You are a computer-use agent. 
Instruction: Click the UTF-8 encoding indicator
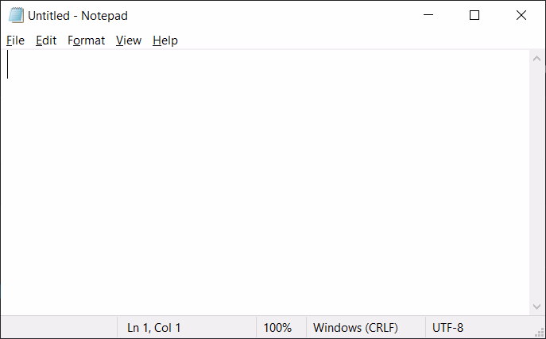pyautogui.click(x=447, y=327)
